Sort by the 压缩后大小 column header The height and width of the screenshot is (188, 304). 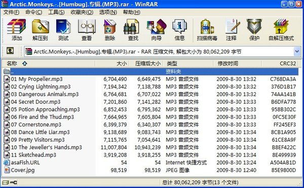145,64
